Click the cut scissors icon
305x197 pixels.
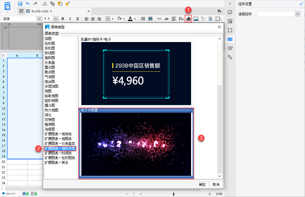click(x=45, y=4)
